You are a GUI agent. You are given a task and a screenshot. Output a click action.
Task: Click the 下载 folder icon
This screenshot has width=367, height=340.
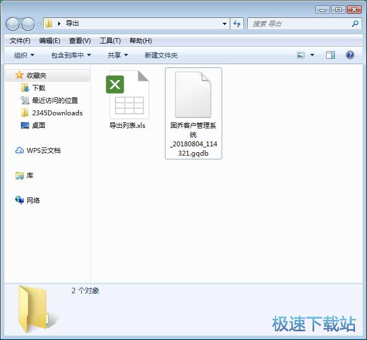pyautogui.click(x=25, y=88)
